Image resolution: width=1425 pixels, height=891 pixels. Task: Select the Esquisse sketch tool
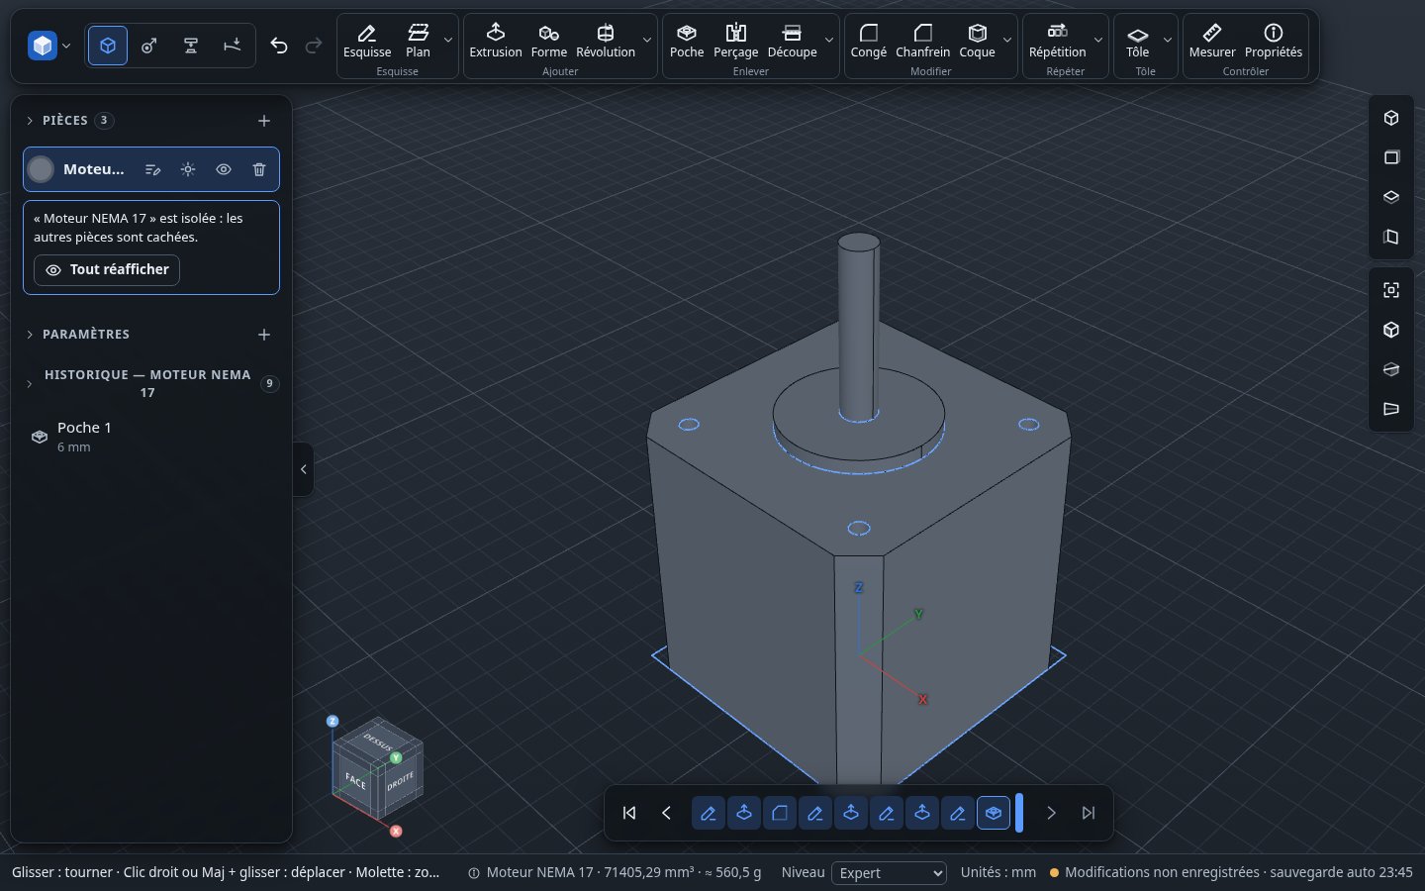(367, 41)
